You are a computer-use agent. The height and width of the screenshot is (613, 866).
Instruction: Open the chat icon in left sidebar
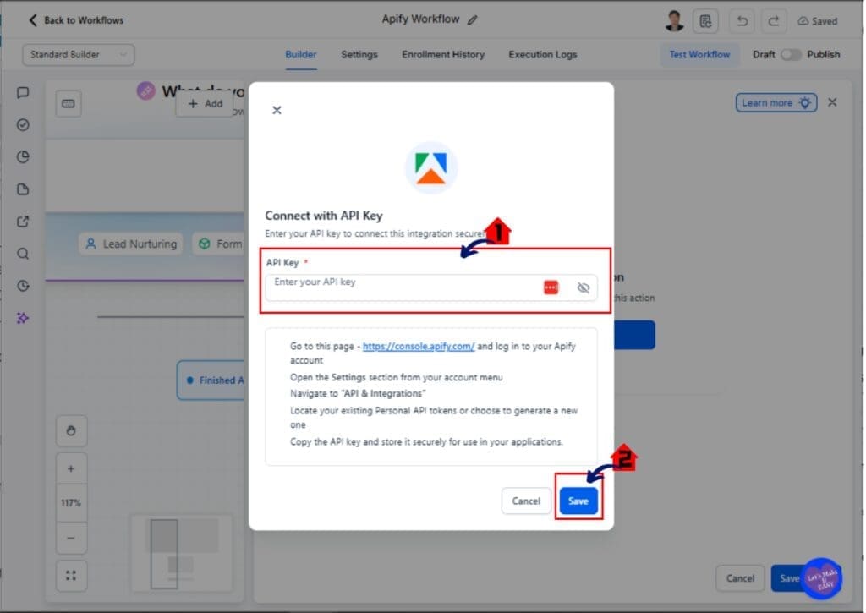[23, 92]
